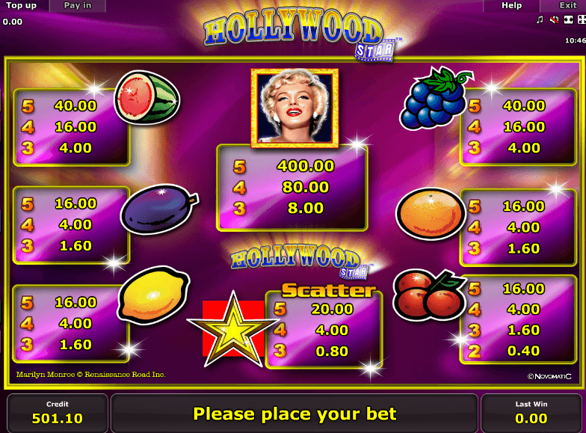The height and width of the screenshot is (433, 586).
Task: Toggle the fullscreen arrows icon
Action: pyautogui.click(x=582, y=19)
